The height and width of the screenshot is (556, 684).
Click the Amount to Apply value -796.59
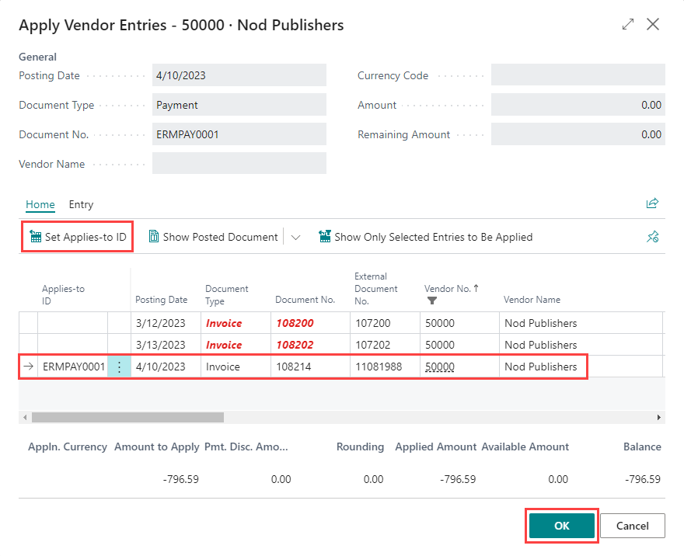pyautogui.click(x=180, y=479)
